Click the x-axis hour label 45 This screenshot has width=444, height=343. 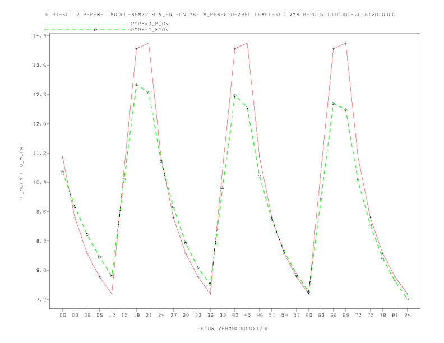247,315
